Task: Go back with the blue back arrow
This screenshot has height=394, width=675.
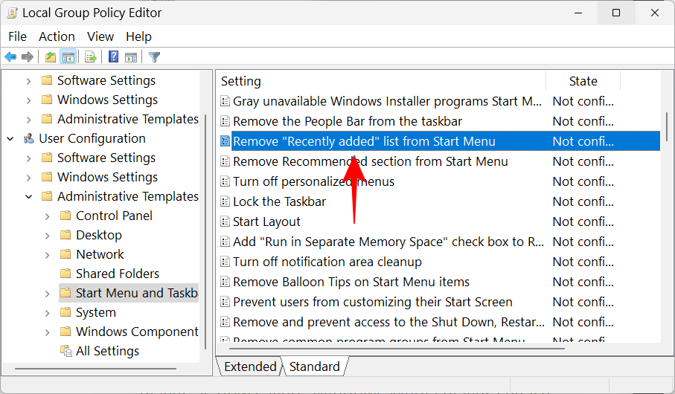Action: [10, 56]
